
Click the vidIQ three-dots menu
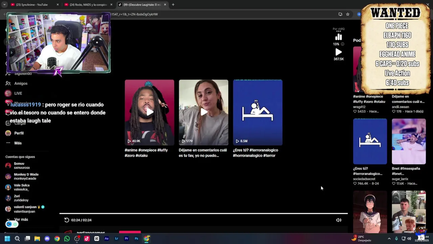tap(339, 32)
